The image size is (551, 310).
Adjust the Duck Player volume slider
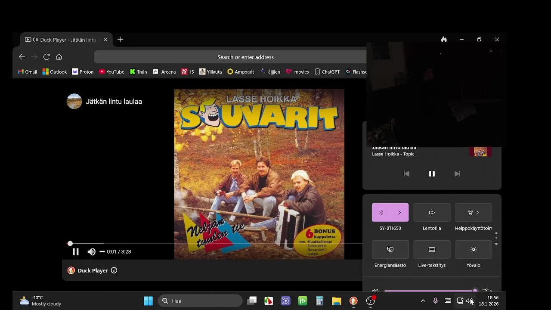click(x=102, y=251)
